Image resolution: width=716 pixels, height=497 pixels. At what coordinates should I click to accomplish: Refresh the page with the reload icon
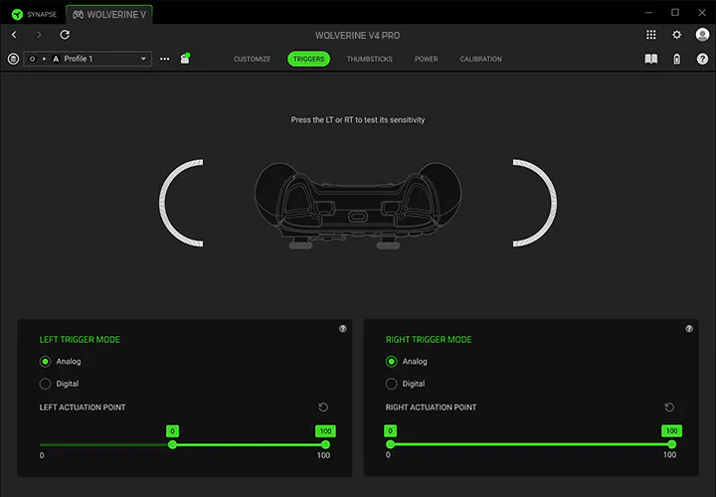(65, 35)
